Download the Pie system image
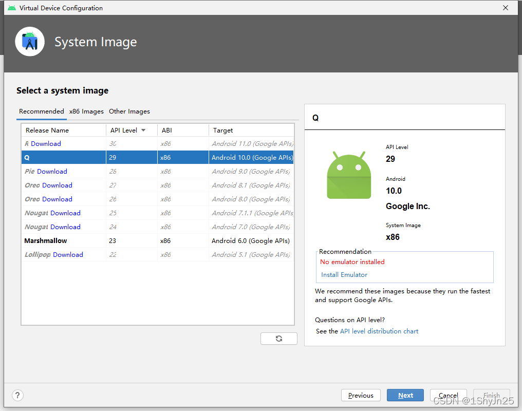 (52, 172)
